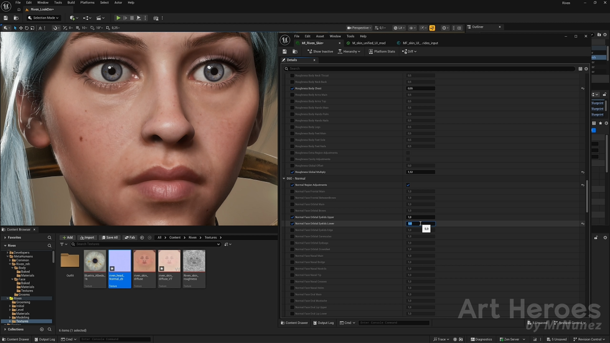Open the Build menu
Image resolution: width=610 pixels, height=343 pixels.
click(x=71, y=3)
